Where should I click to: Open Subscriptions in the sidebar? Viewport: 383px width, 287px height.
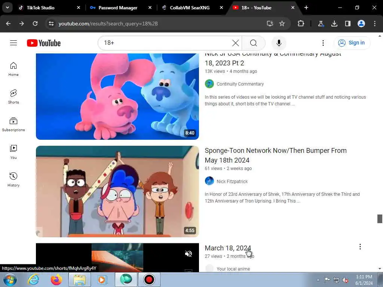pyautogui.click(x=13, y=124)
